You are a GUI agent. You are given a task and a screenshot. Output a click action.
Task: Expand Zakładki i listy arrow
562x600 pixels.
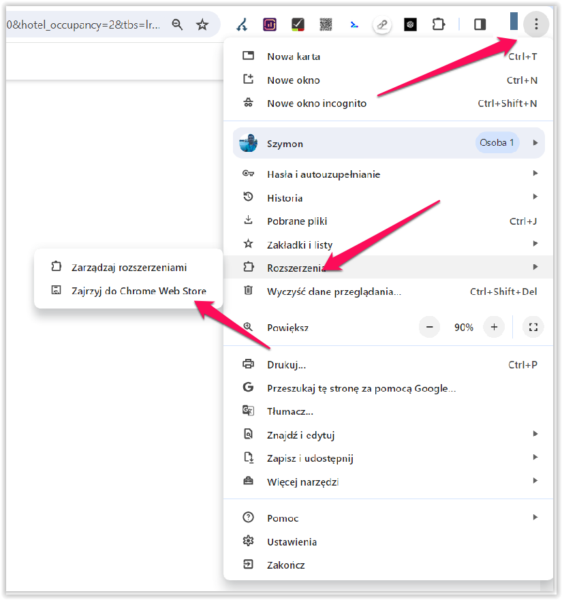535,243
